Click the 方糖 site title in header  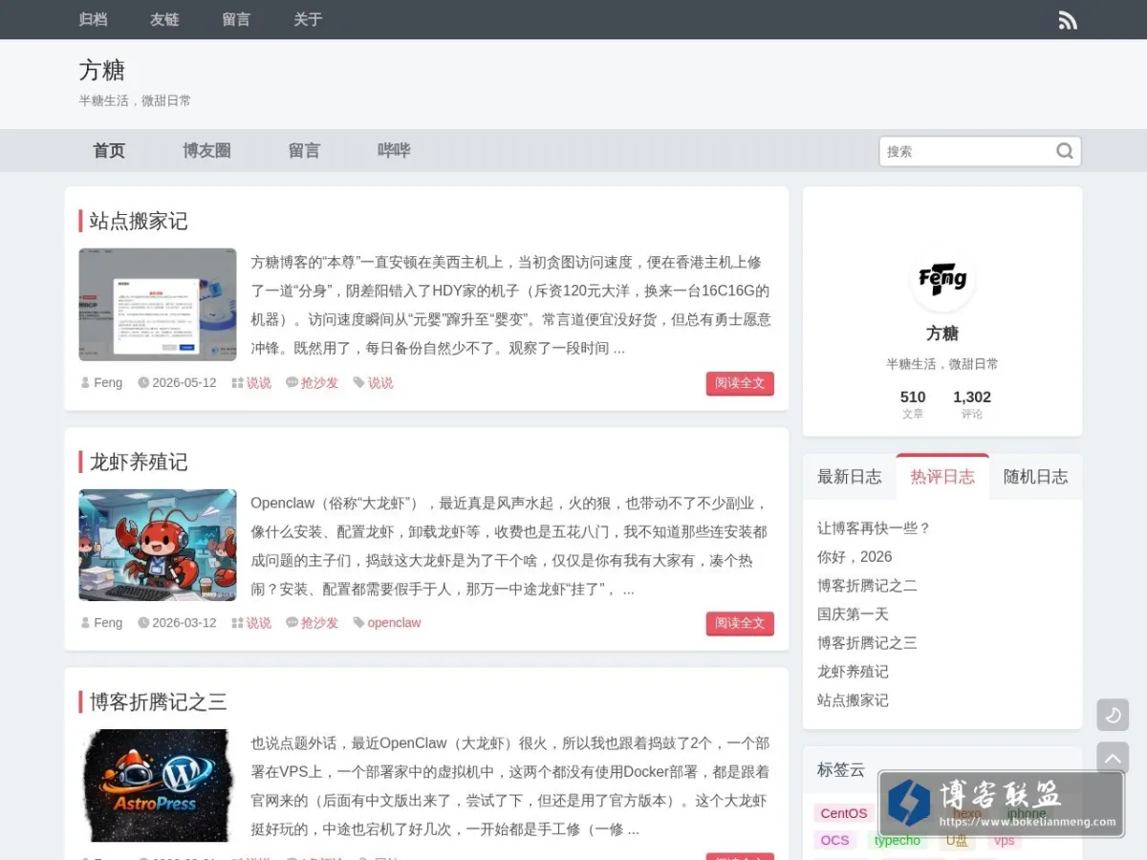[101, 71]
